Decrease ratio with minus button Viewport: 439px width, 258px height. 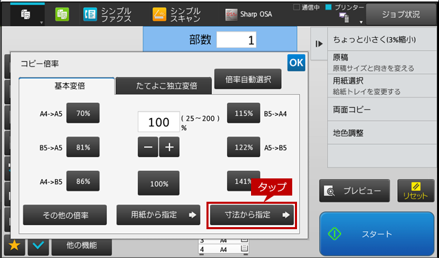point(148,147)
